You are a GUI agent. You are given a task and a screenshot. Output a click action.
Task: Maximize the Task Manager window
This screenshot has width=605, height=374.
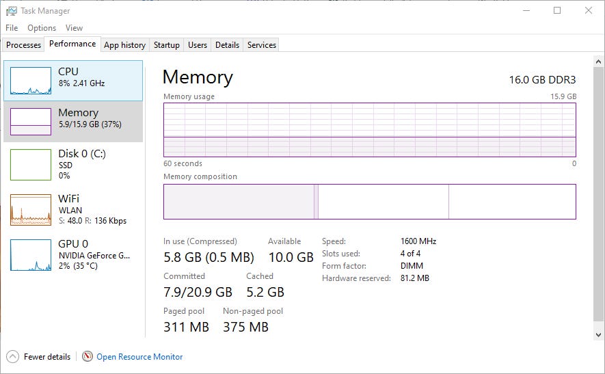[x=557, y=10]
